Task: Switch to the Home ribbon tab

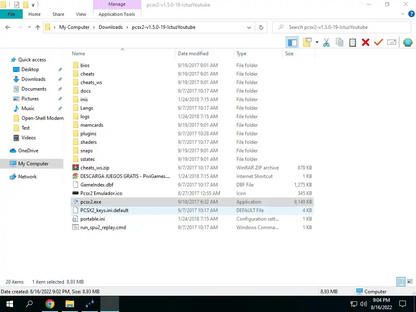Action: click(35, 14)
